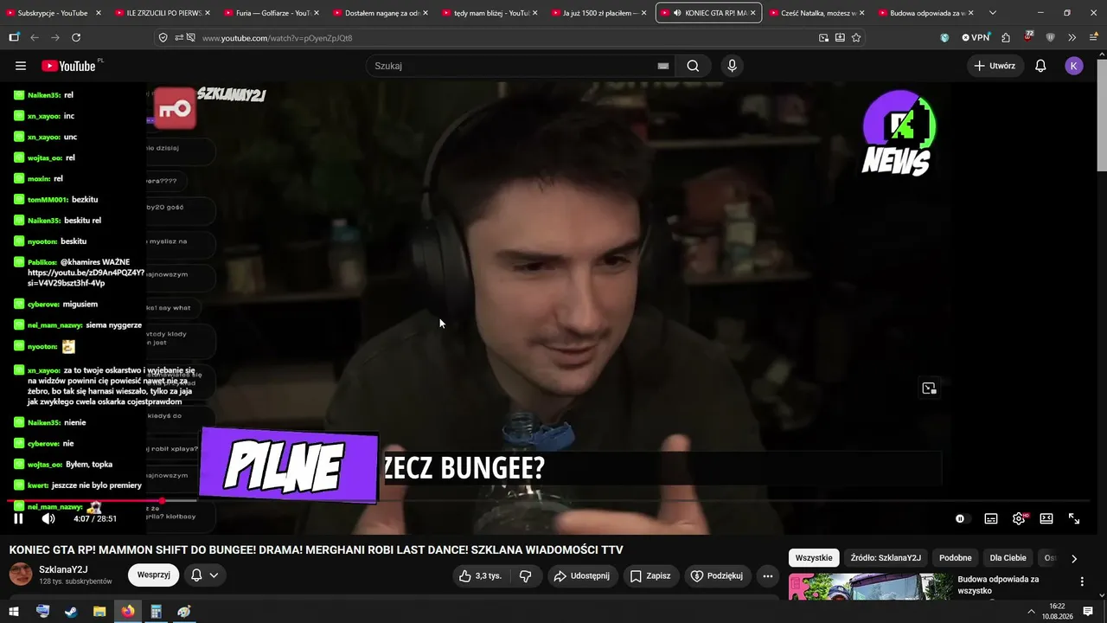The height and width of the screenshot is (623, 1107).
Task: Switch to theater mode view
Action: tap(1046, 518)
